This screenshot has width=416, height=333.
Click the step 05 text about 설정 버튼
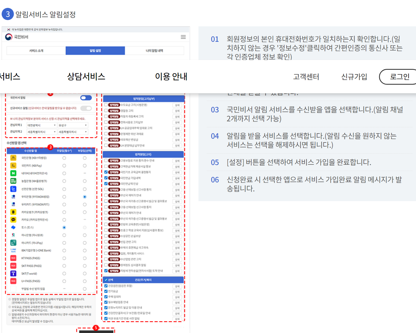[x=299, y=162]
